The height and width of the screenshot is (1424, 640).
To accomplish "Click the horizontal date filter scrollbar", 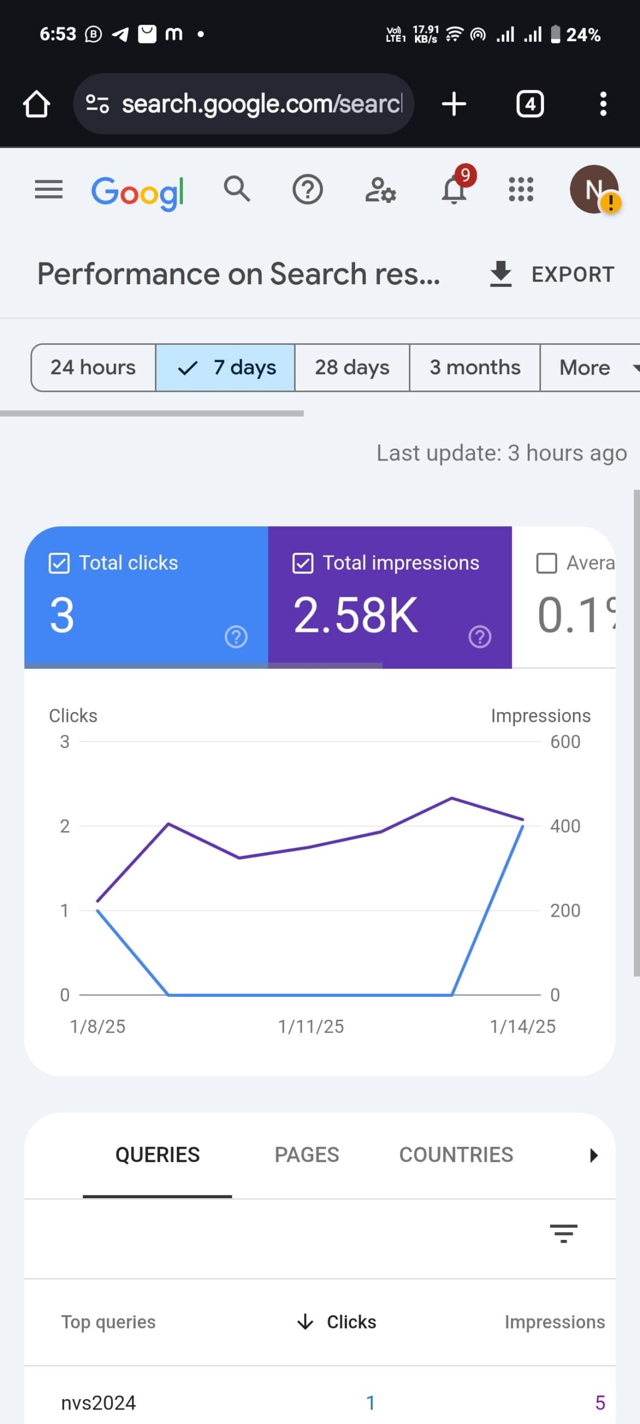I will tap(152, 413).
